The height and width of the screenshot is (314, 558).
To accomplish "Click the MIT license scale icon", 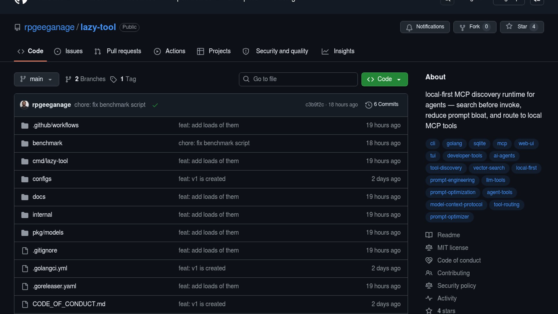I will coord(429,248).
